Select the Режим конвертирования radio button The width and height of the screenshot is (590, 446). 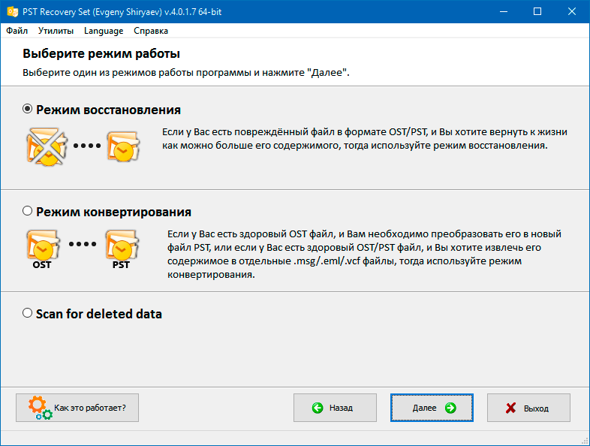[28, 211]
